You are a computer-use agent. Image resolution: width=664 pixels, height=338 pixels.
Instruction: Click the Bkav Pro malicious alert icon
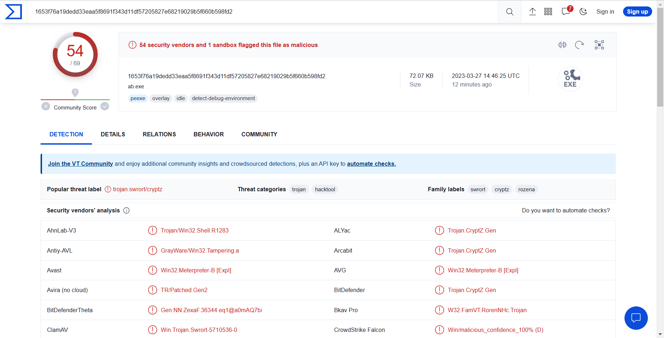coord(440,310)
